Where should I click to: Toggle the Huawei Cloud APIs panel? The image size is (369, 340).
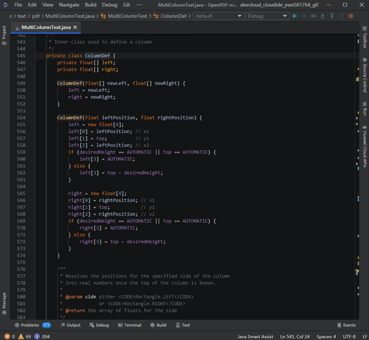(x=364, y=146)
